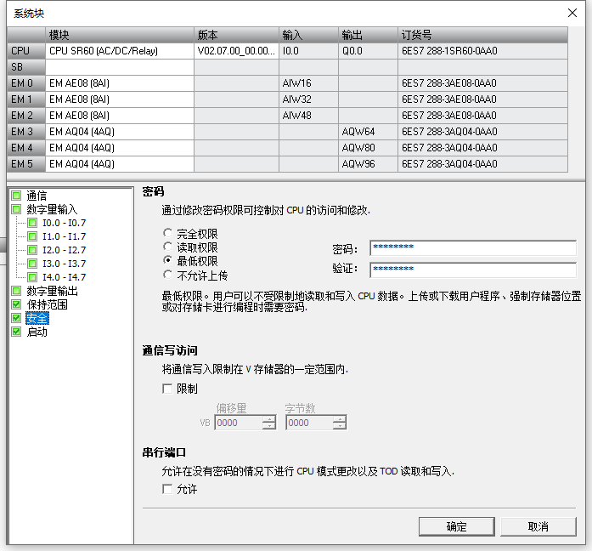Enable the 限制 checkbox
Image resolution: width=592 pixels, height=551 pixels.
(x=167, y=389)
